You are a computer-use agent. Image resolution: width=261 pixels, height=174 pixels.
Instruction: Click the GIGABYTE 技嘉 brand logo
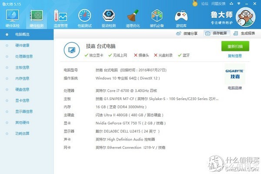click(x=235, y=74)
